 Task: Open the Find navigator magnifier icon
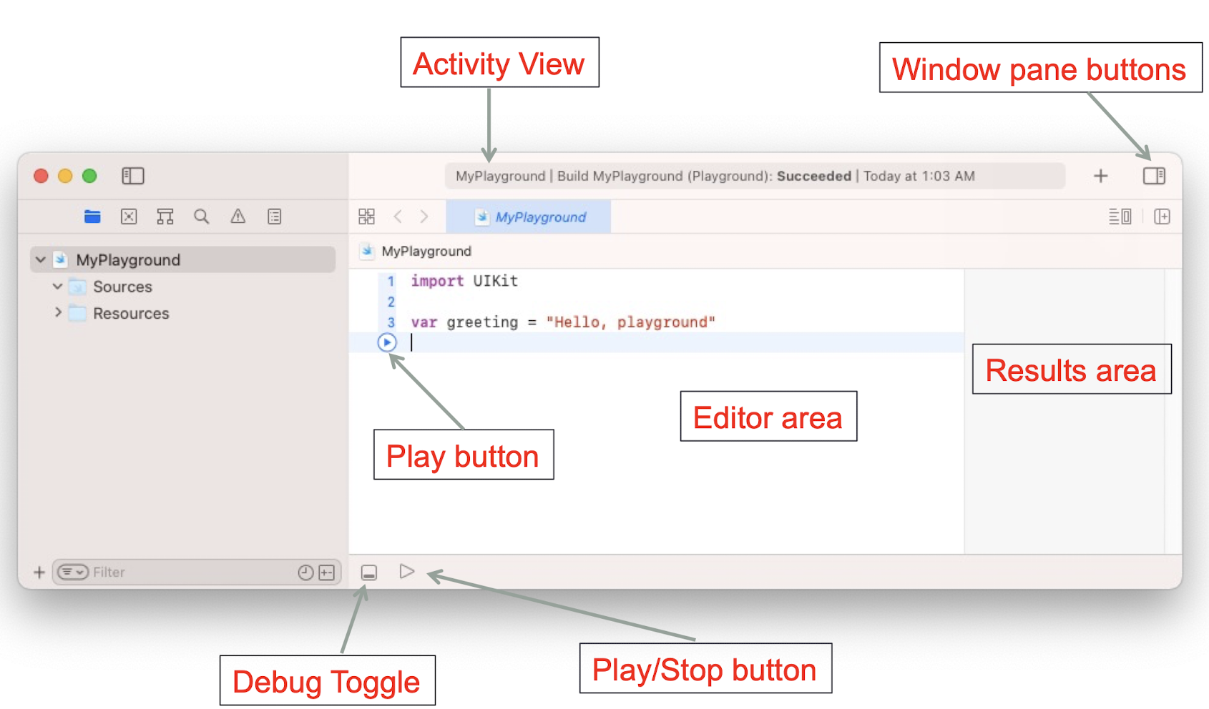coord(202,217)
